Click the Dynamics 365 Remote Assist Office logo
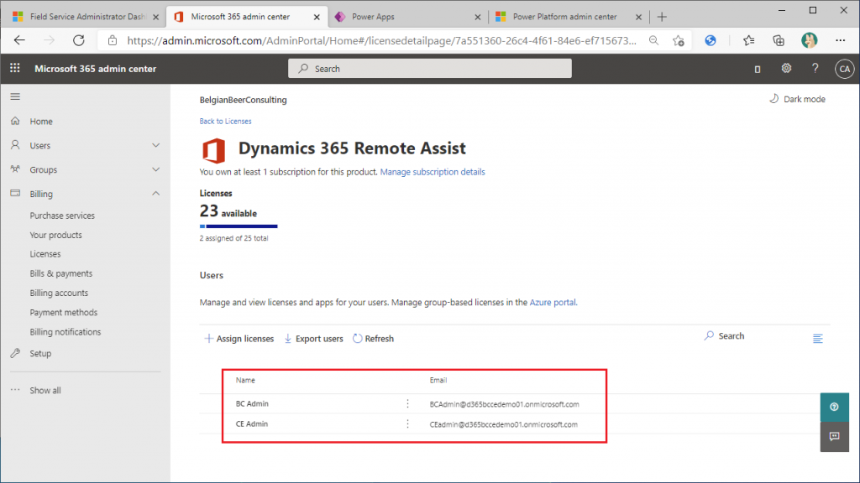The height and width of the screenshot is (483, 860). click(214, 151)
